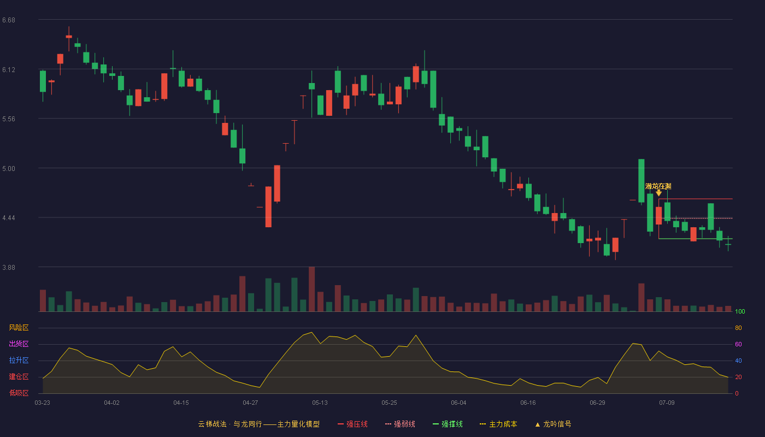This screenshot has width=765, height=437.
Task: Click the tallest volume bar near 05-13
Action: (311, 289)
